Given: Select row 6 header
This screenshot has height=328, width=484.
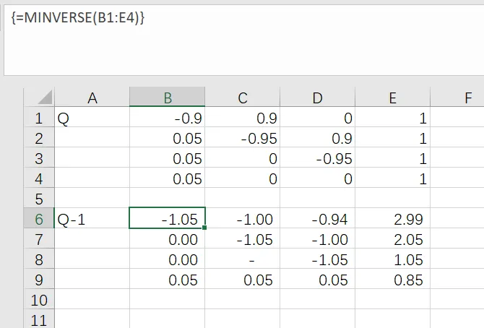Looking at the screenshot, I should pos(39,219).
